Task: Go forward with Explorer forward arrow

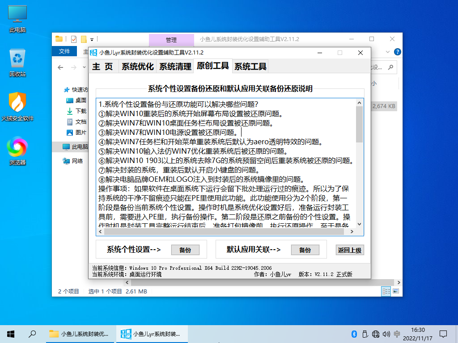Action: tap(74, 67)
